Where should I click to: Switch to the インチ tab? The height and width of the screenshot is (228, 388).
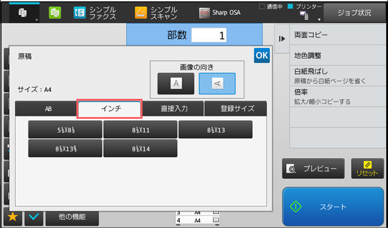109,109
